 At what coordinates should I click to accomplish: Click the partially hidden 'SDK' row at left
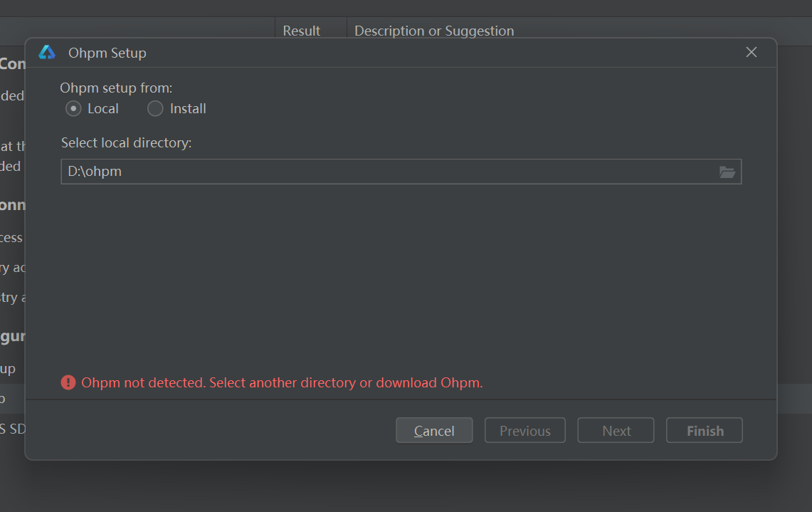(x=12, y=429)
